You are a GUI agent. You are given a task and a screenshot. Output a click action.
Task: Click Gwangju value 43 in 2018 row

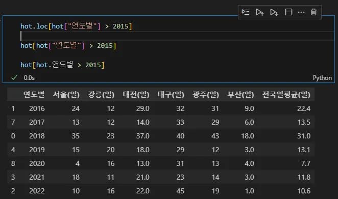click(x=215, y=136)
